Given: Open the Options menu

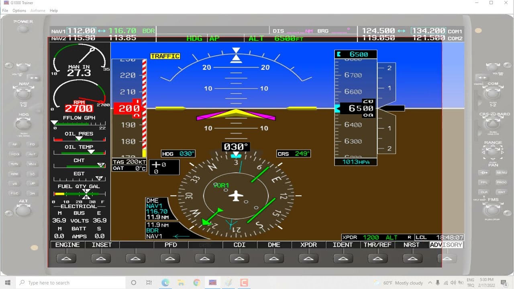Looking at the screenshot, I should pos(19,10).
